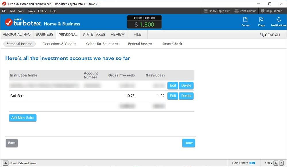This screenshot has width=287, height=167.
Task: Open the Online menu
Action: (42, 11)
